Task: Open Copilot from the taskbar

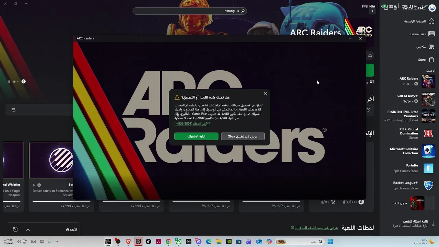Action: tap(269, 242)
